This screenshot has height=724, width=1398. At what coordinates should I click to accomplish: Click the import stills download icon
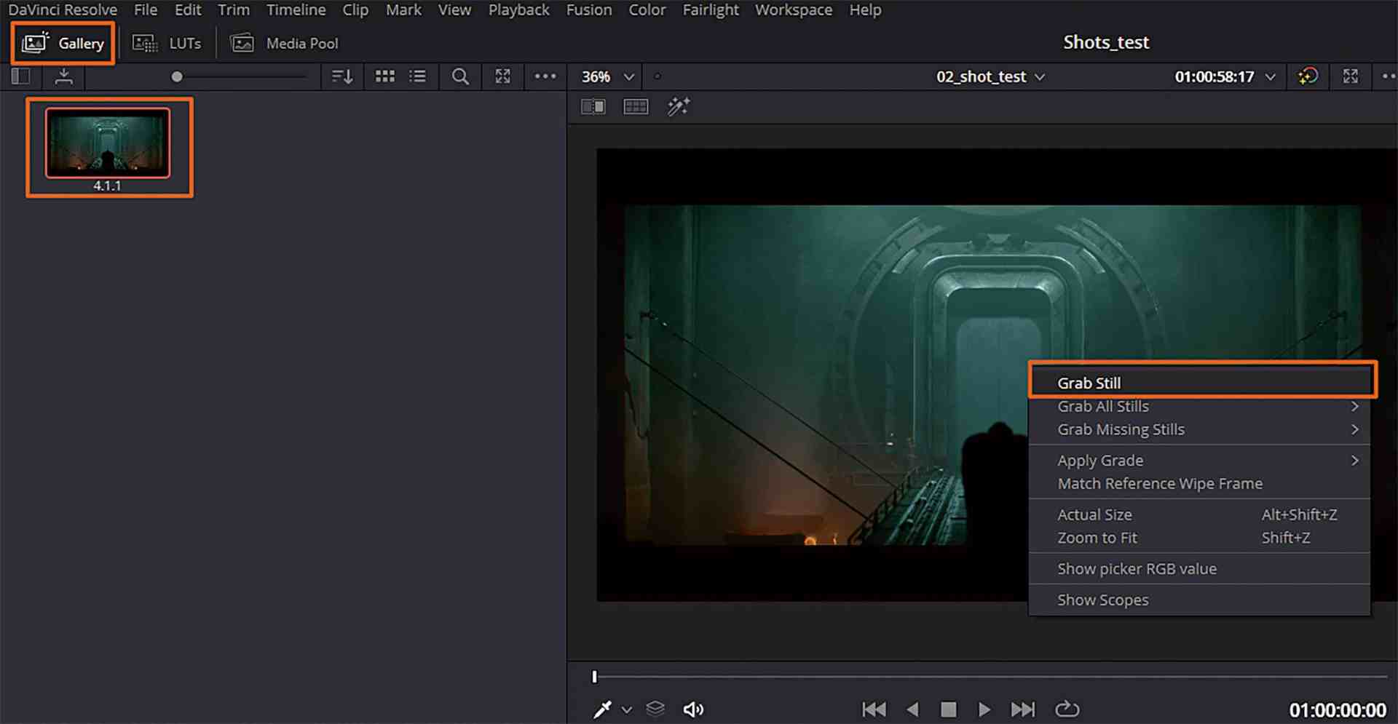coord(64,76)
